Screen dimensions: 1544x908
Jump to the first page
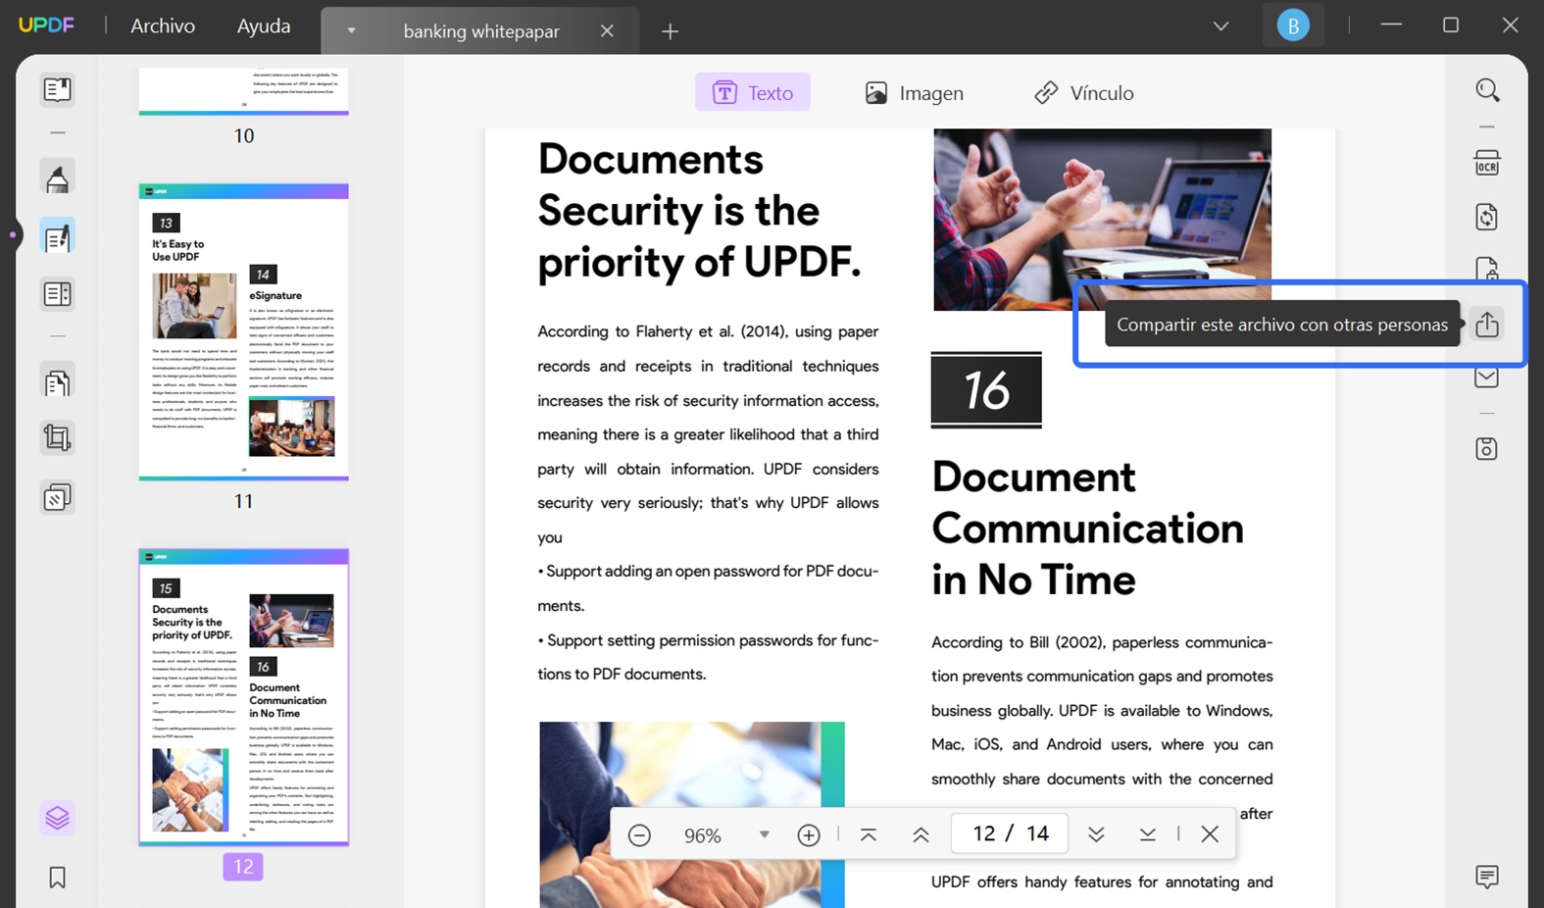(868, 834)
